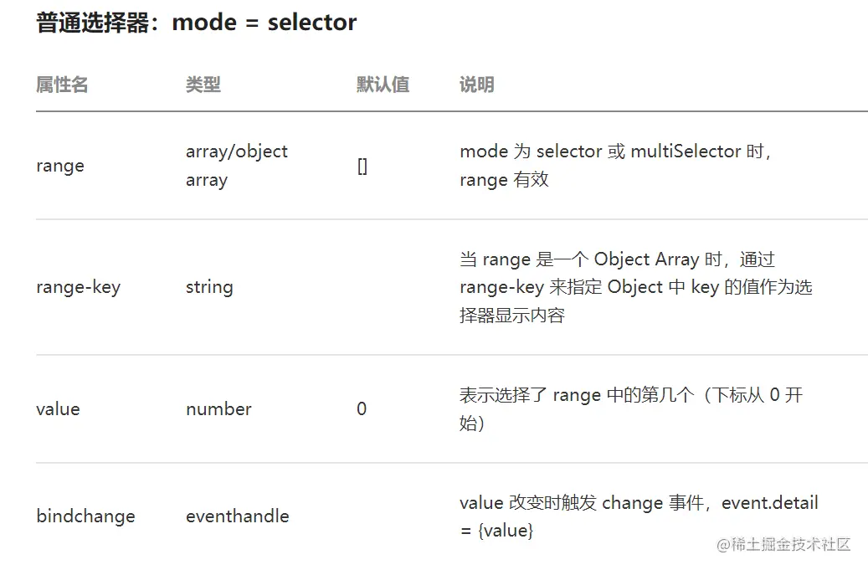868x570 pixels.
Task: Select the 'range' property name cell
Action: click(x=60, y=166)
